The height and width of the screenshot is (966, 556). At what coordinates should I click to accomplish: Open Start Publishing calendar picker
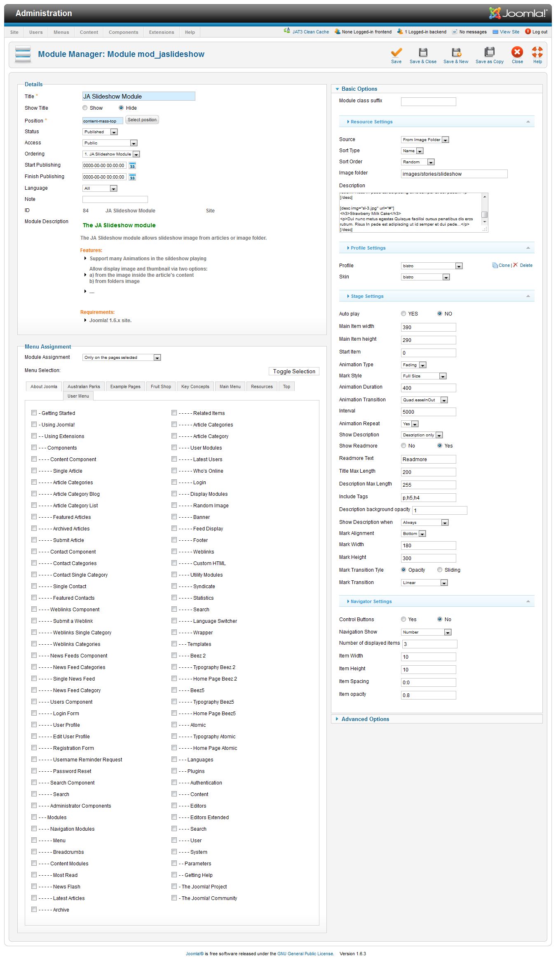132,166
